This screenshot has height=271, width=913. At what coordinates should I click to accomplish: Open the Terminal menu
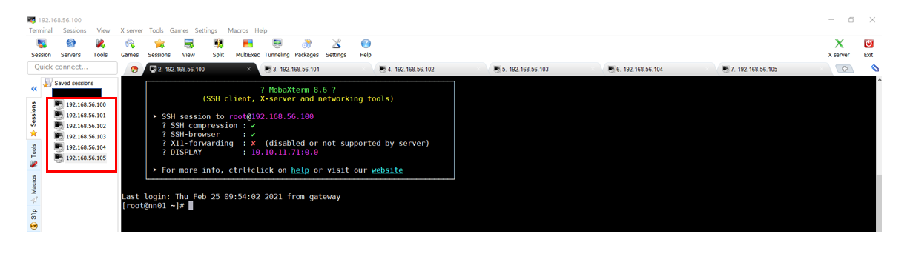41,30
